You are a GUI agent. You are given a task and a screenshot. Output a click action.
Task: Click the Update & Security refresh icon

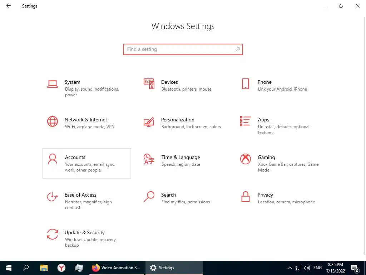coord(53,234)
